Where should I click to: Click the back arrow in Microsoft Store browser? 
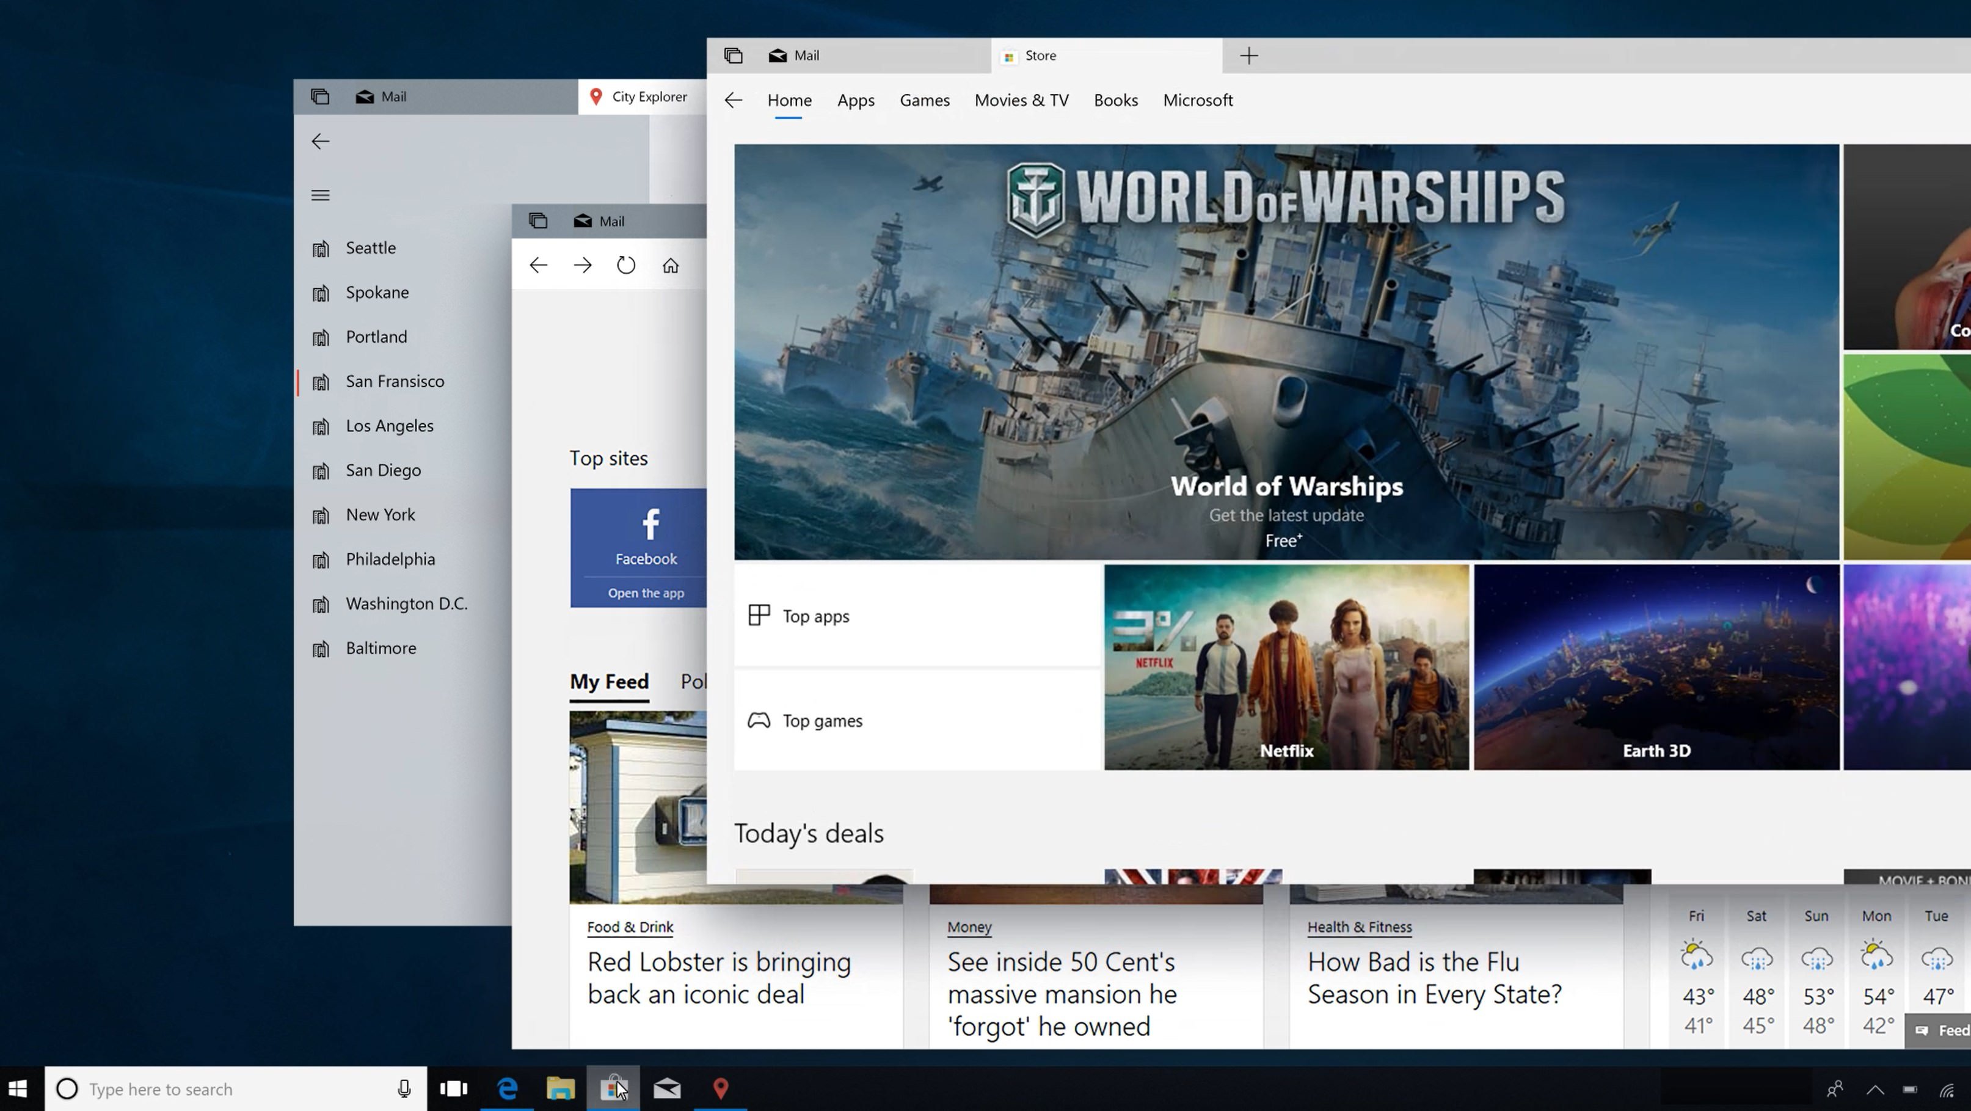732,99
